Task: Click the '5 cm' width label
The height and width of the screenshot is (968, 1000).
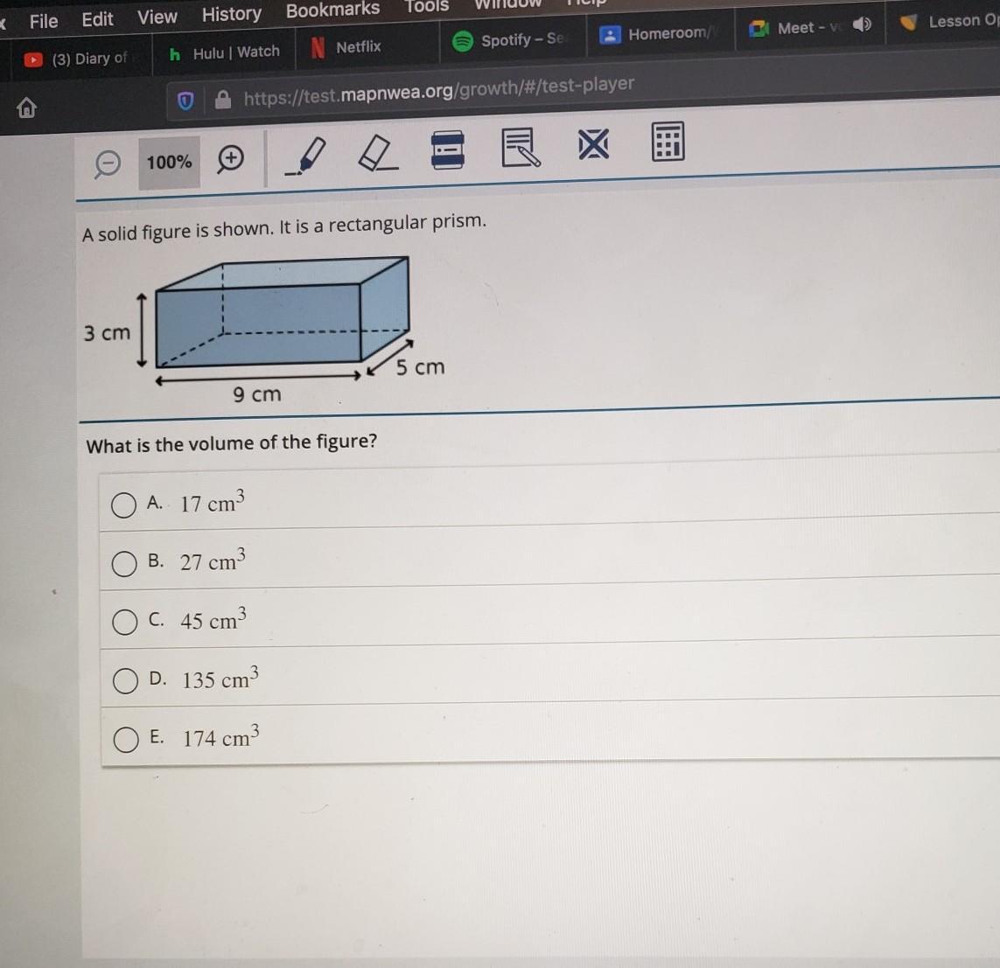Action: 420,367
